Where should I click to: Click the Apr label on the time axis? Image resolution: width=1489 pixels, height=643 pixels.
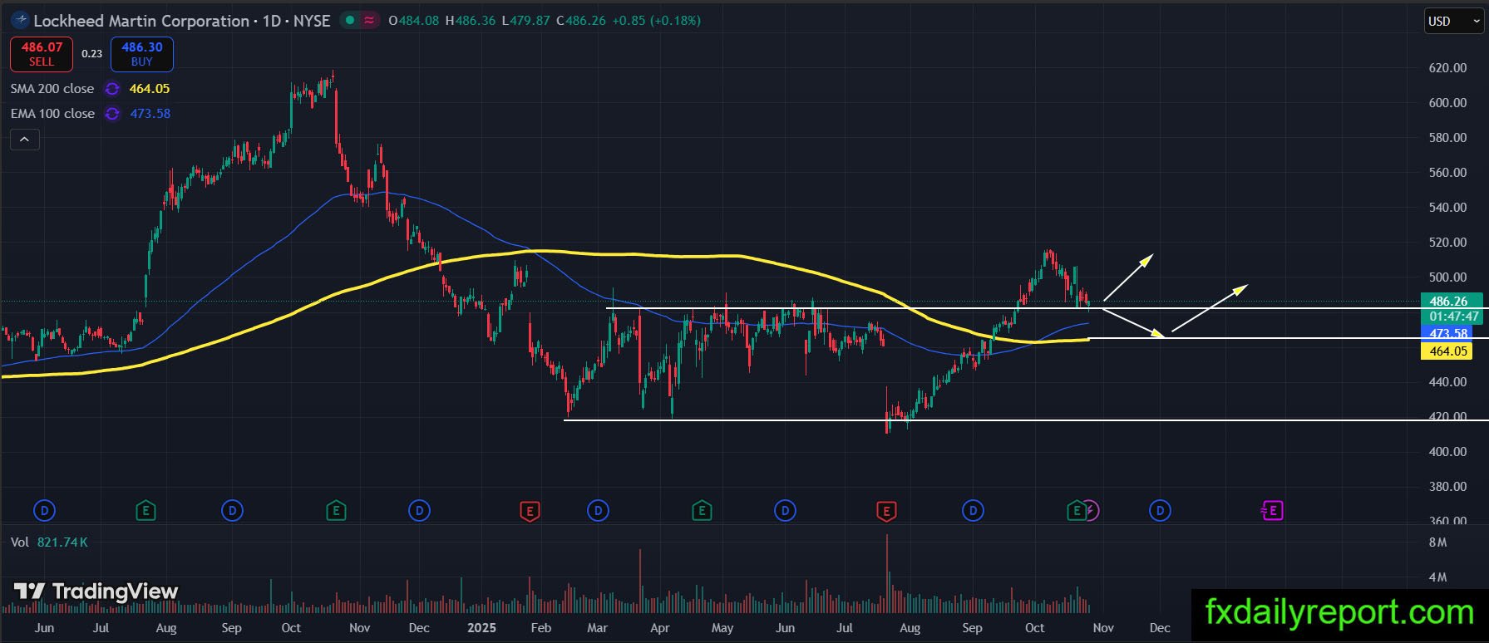[660, 628]
